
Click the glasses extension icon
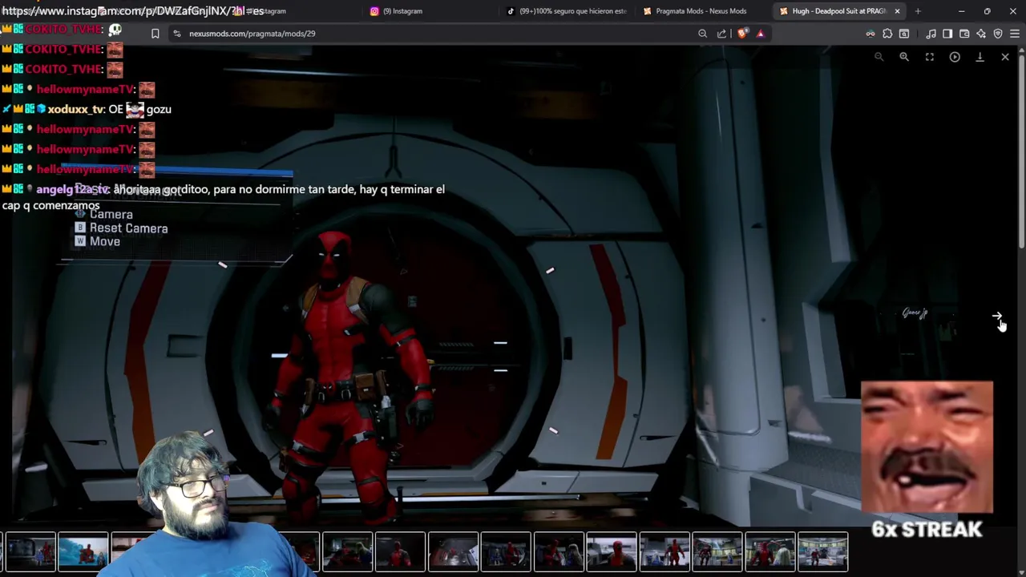(870, 34)
